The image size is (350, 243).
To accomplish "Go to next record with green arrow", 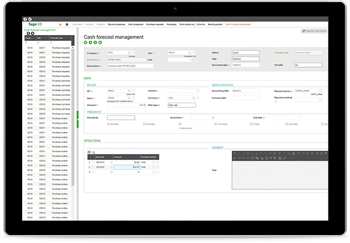I will point(95,43).
